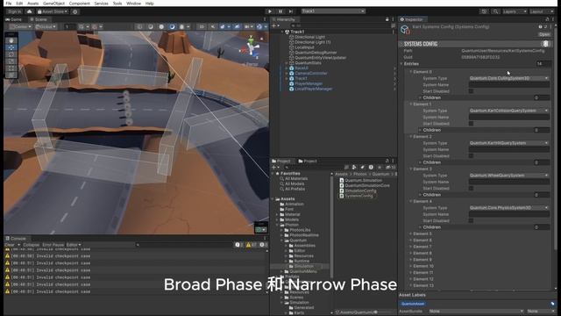Click the Play button
Image resolution: width=561 pixels, height=316 pixels.
(x=270, y=11)
